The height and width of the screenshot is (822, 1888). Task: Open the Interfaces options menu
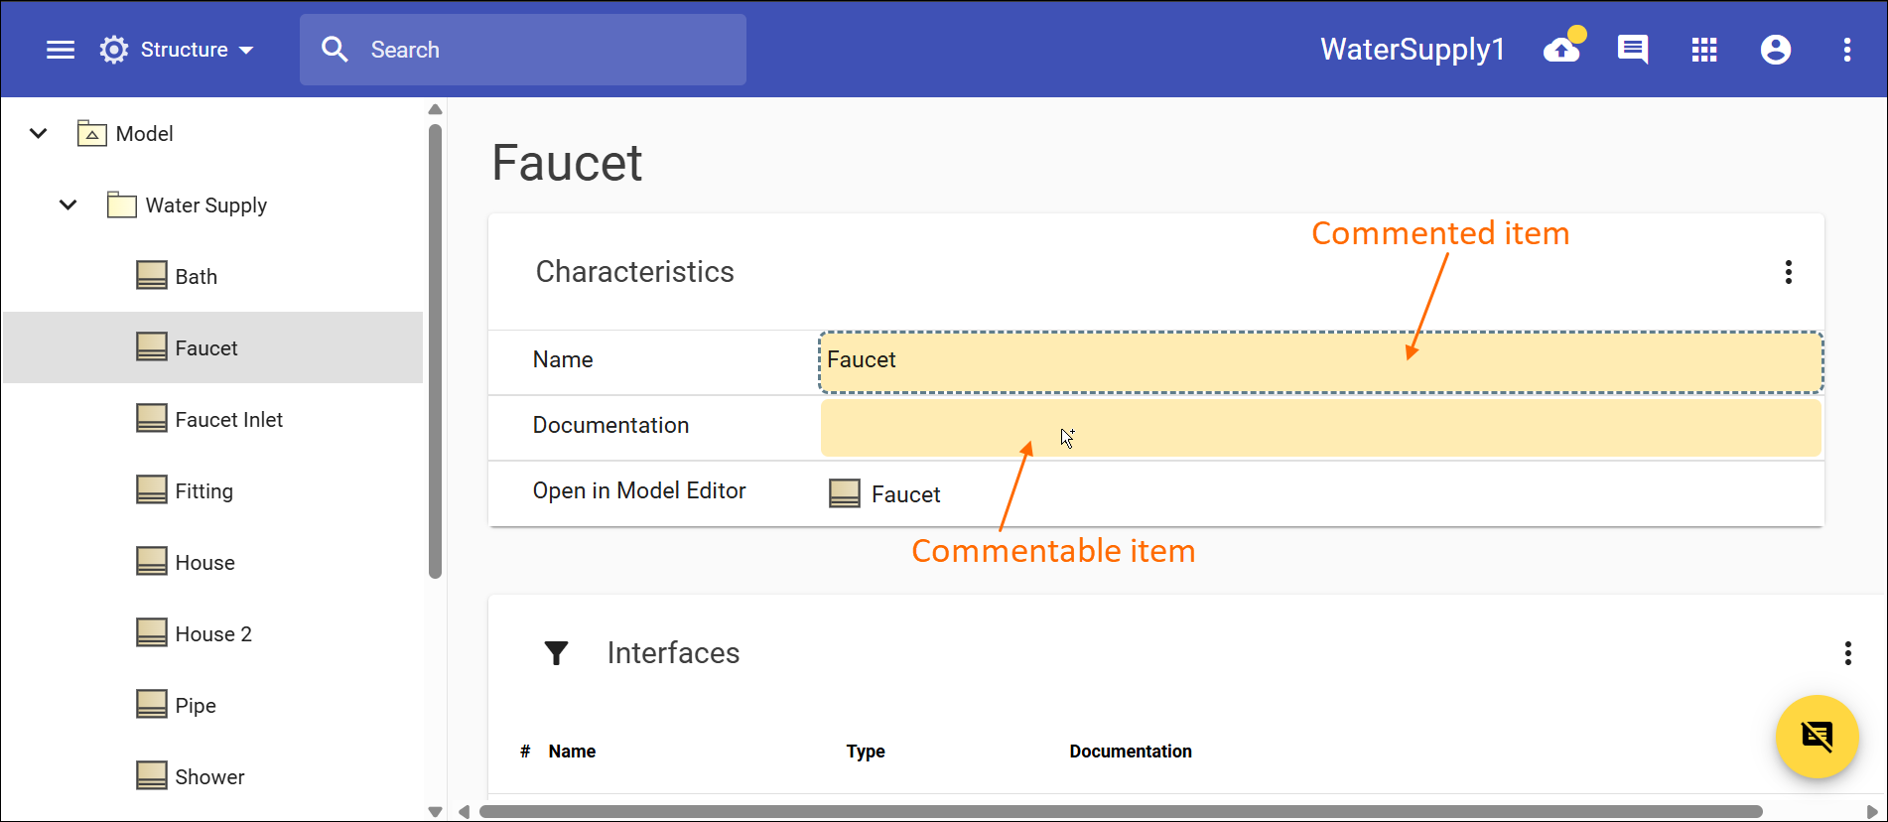(x=1847, y=653)
